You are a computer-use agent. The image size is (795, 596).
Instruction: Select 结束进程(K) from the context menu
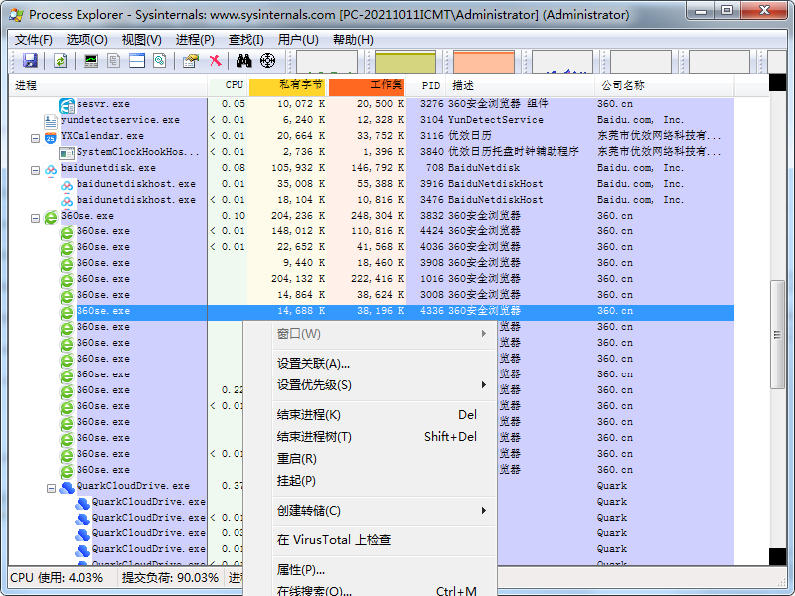point(384,415)
